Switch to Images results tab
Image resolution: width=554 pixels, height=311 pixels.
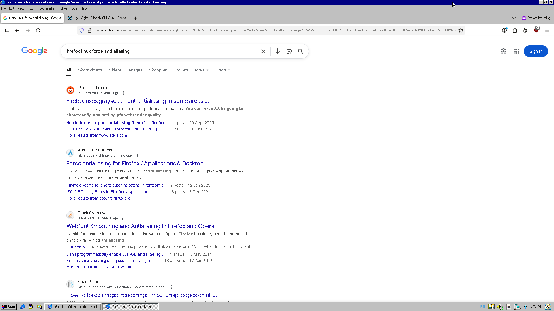[x=135, y=70]
